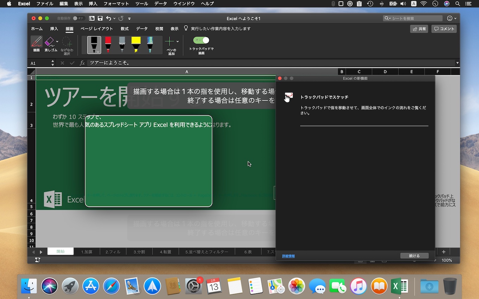479x299 pixels.
Task: Open the Comments (コメント) button
Action: pyautogui.click(x=444, y=29)
